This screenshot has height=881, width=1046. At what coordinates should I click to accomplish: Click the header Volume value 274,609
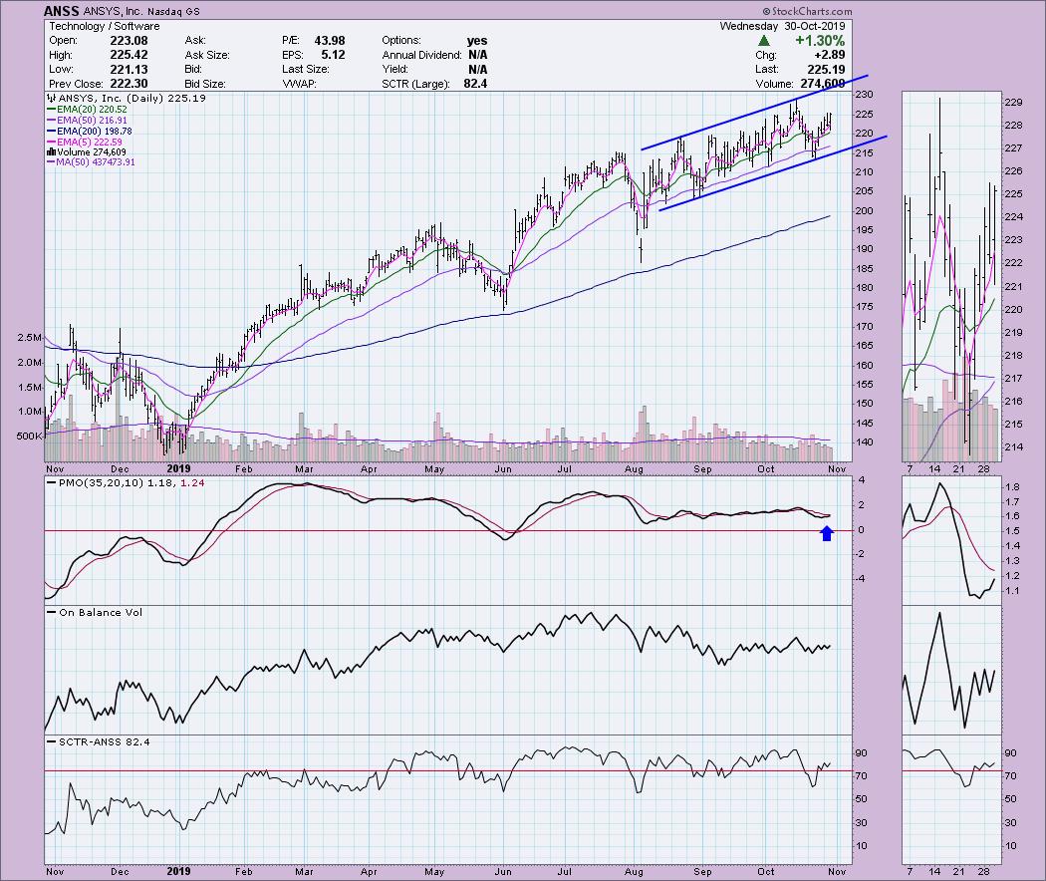(x=823, y=84)
